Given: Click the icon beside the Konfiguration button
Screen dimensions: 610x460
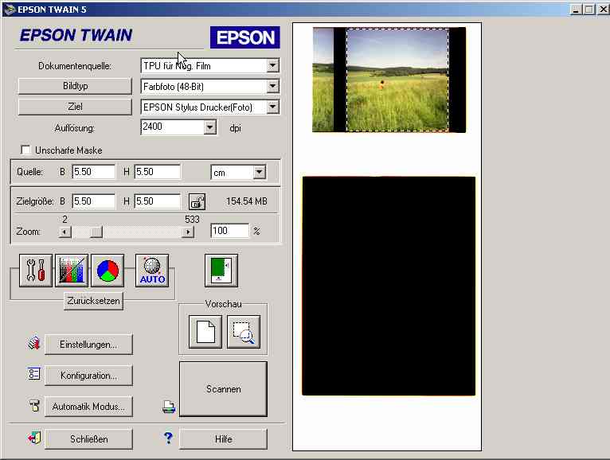Looking at the screenshot, I should point(34,374).
